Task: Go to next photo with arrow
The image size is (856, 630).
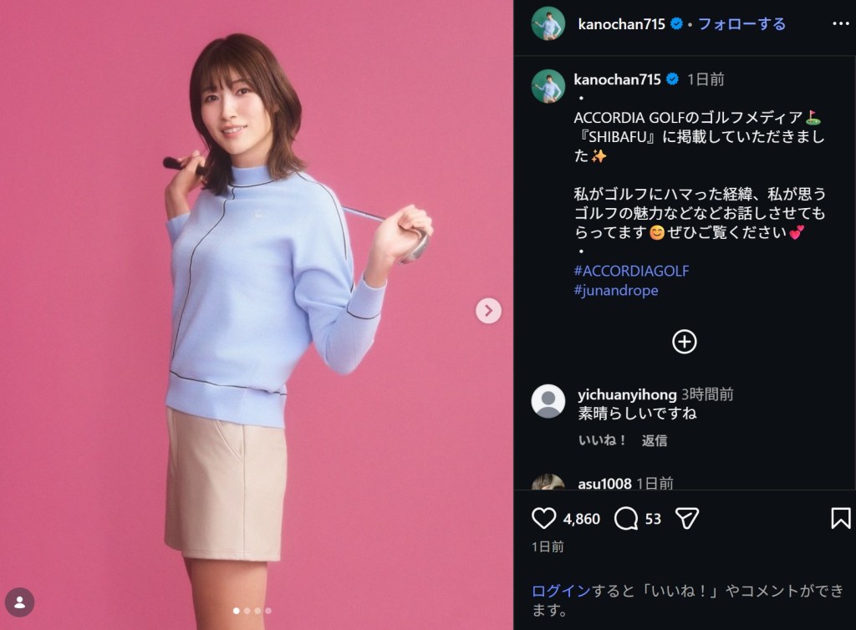Action: coord(488,311)
